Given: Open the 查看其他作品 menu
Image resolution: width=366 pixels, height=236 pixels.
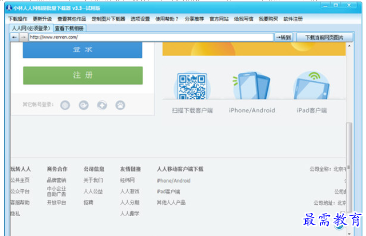Looking at the screenshot, I should tap(72, 19).
